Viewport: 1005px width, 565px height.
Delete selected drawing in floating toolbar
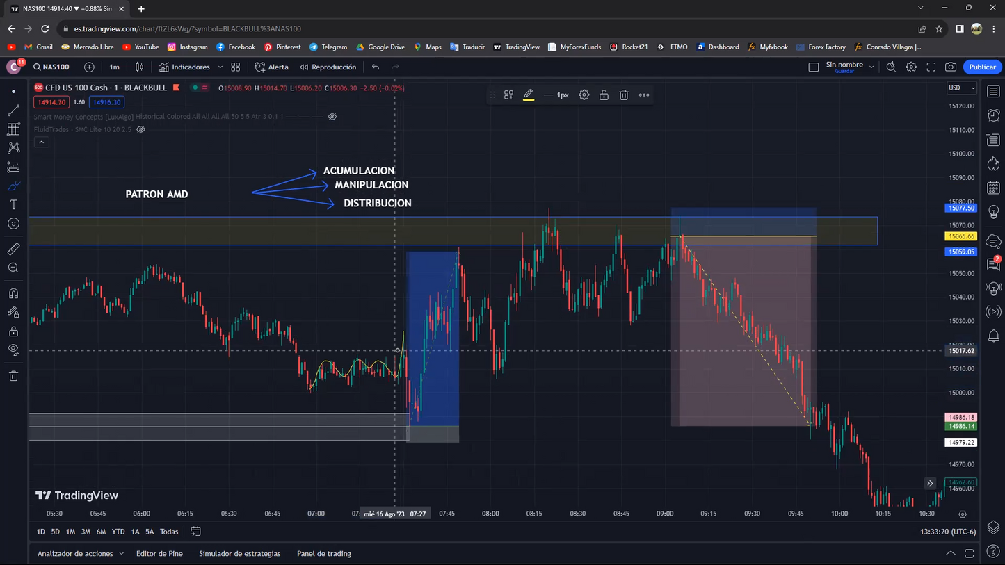point(624,95)
